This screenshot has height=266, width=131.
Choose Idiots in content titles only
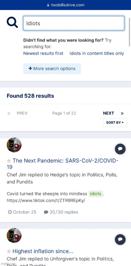click(97, 53)
